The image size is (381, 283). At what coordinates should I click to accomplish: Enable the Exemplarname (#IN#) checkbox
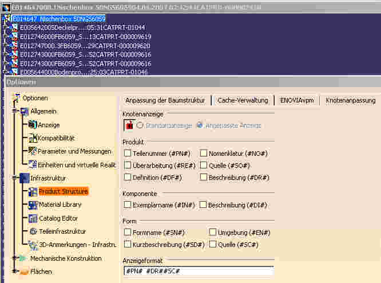[128, 205]
